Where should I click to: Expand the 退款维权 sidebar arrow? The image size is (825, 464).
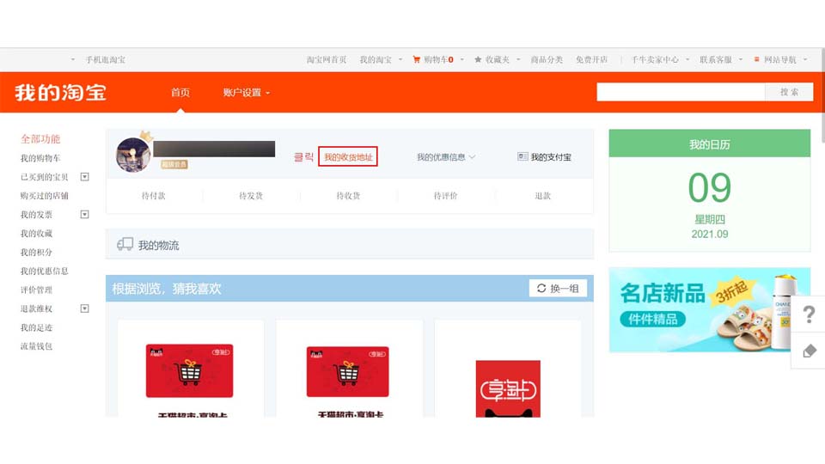85,308
